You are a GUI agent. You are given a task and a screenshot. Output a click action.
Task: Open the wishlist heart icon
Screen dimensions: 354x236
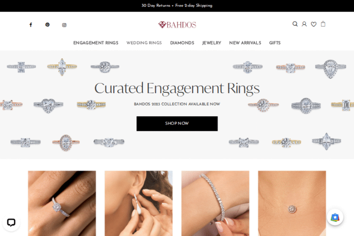[313, 24]
